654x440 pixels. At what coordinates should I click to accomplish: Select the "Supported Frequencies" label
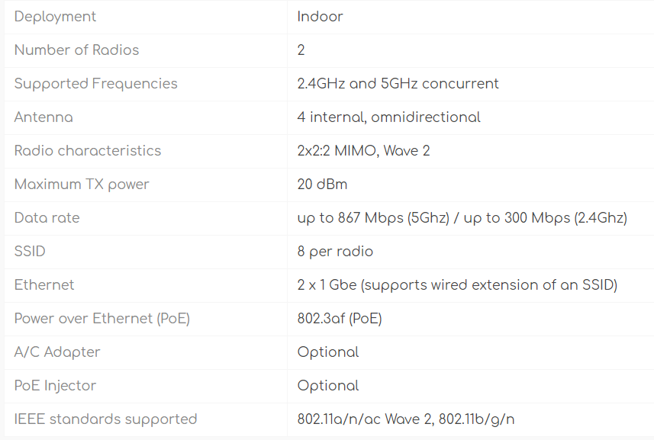pyautogui.click(x=95, y=84)
